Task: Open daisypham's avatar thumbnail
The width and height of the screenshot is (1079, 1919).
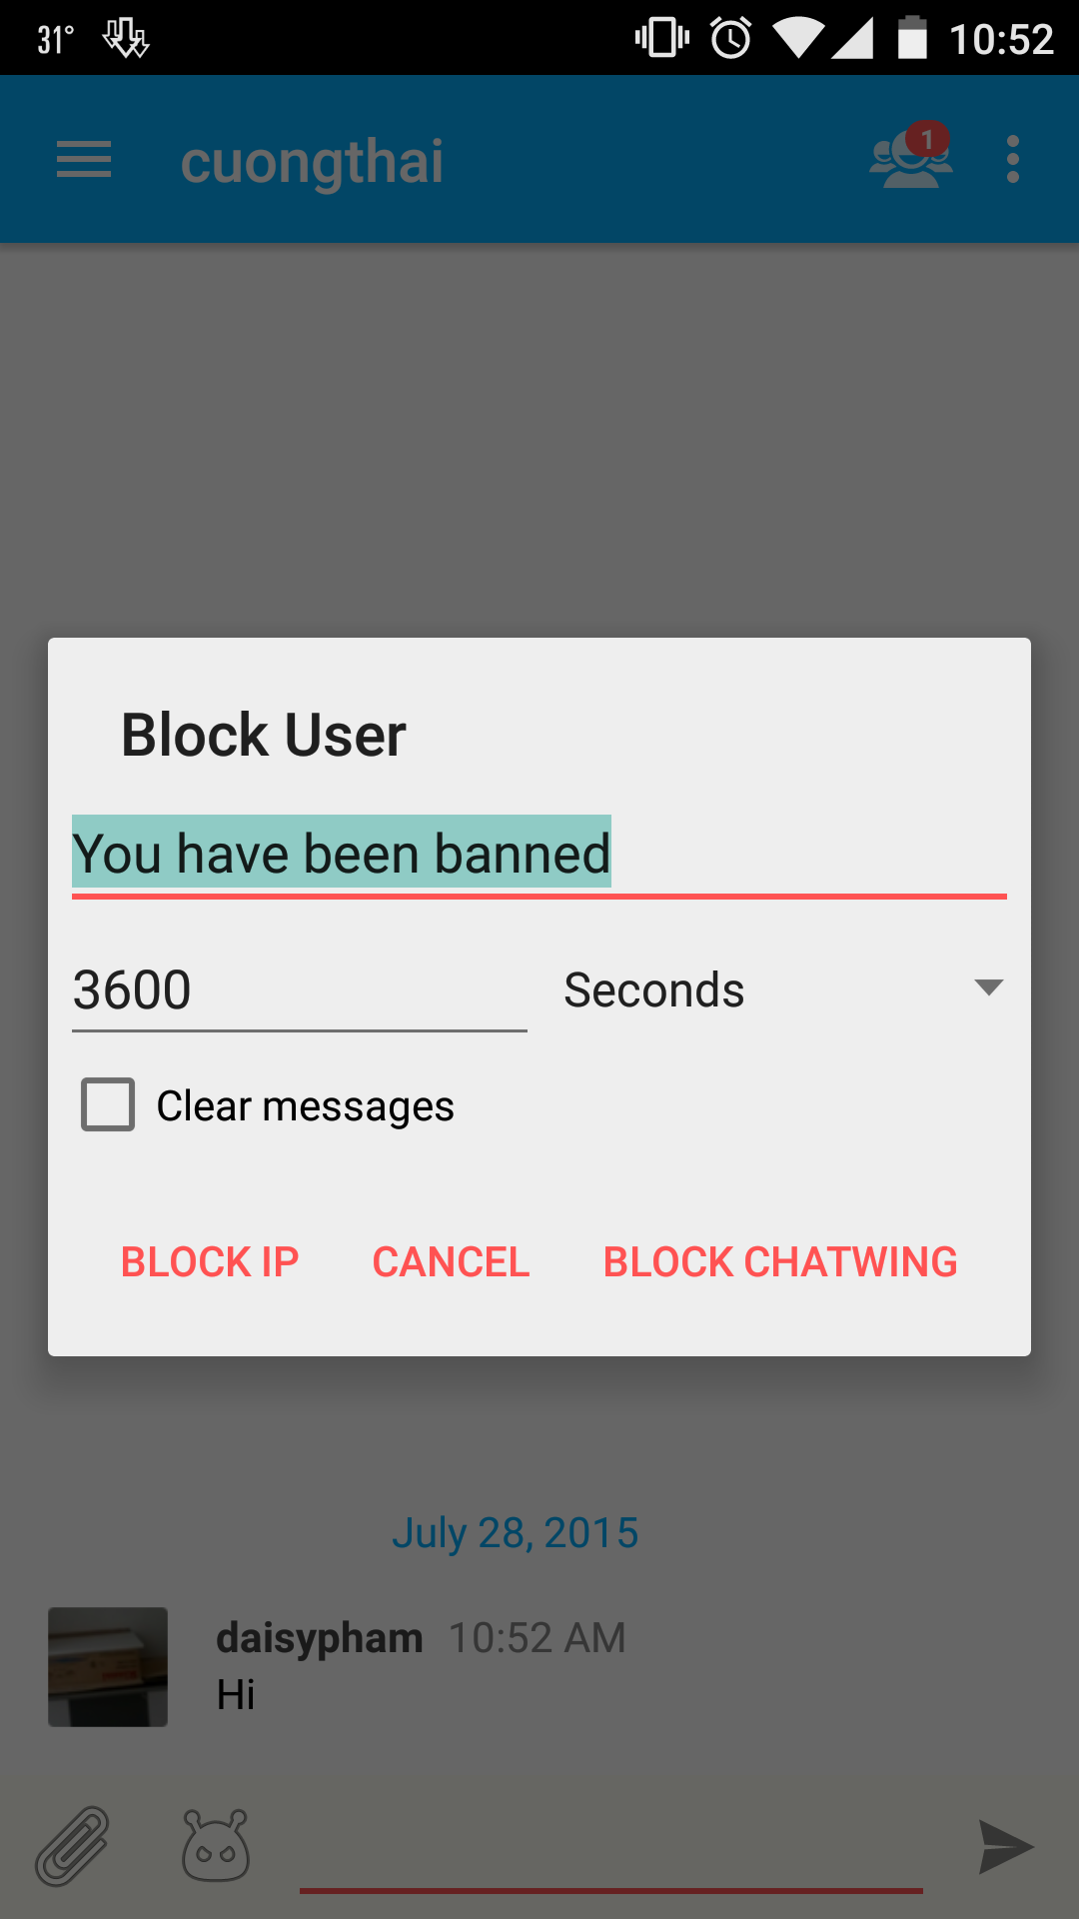Action: (x=108, y=1667)
